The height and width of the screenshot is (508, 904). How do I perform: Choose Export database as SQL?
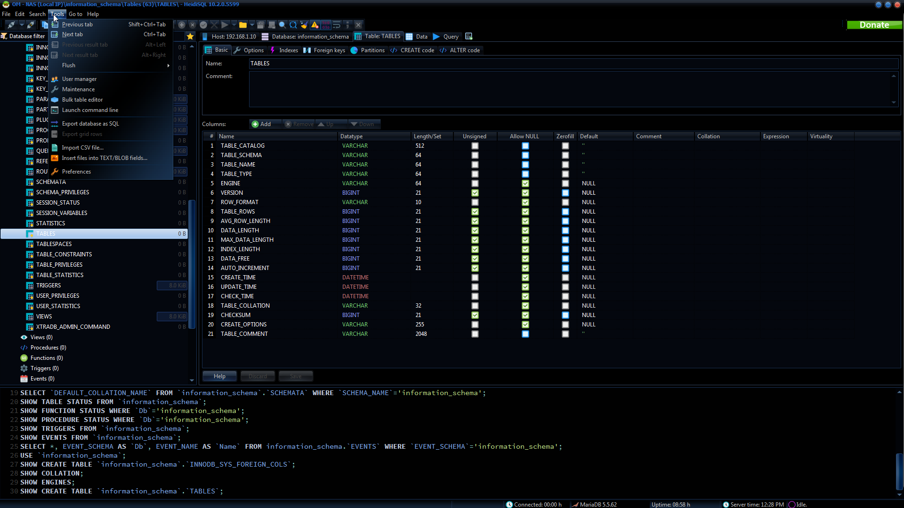click(90, 124)
